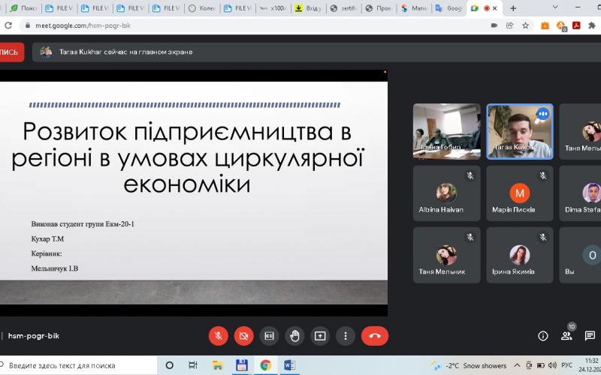The height and width of the screenshot is (375, 601).
Task: Click the muted mic icon on Марія Пискiв
Action: [x=543, y=175]
